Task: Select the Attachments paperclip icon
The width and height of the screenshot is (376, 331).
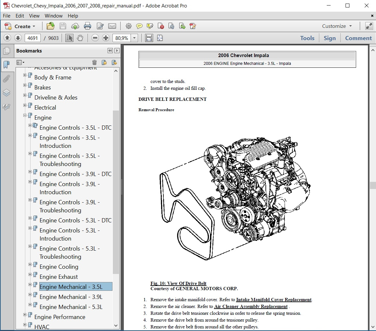Action: tap(7, 78)
